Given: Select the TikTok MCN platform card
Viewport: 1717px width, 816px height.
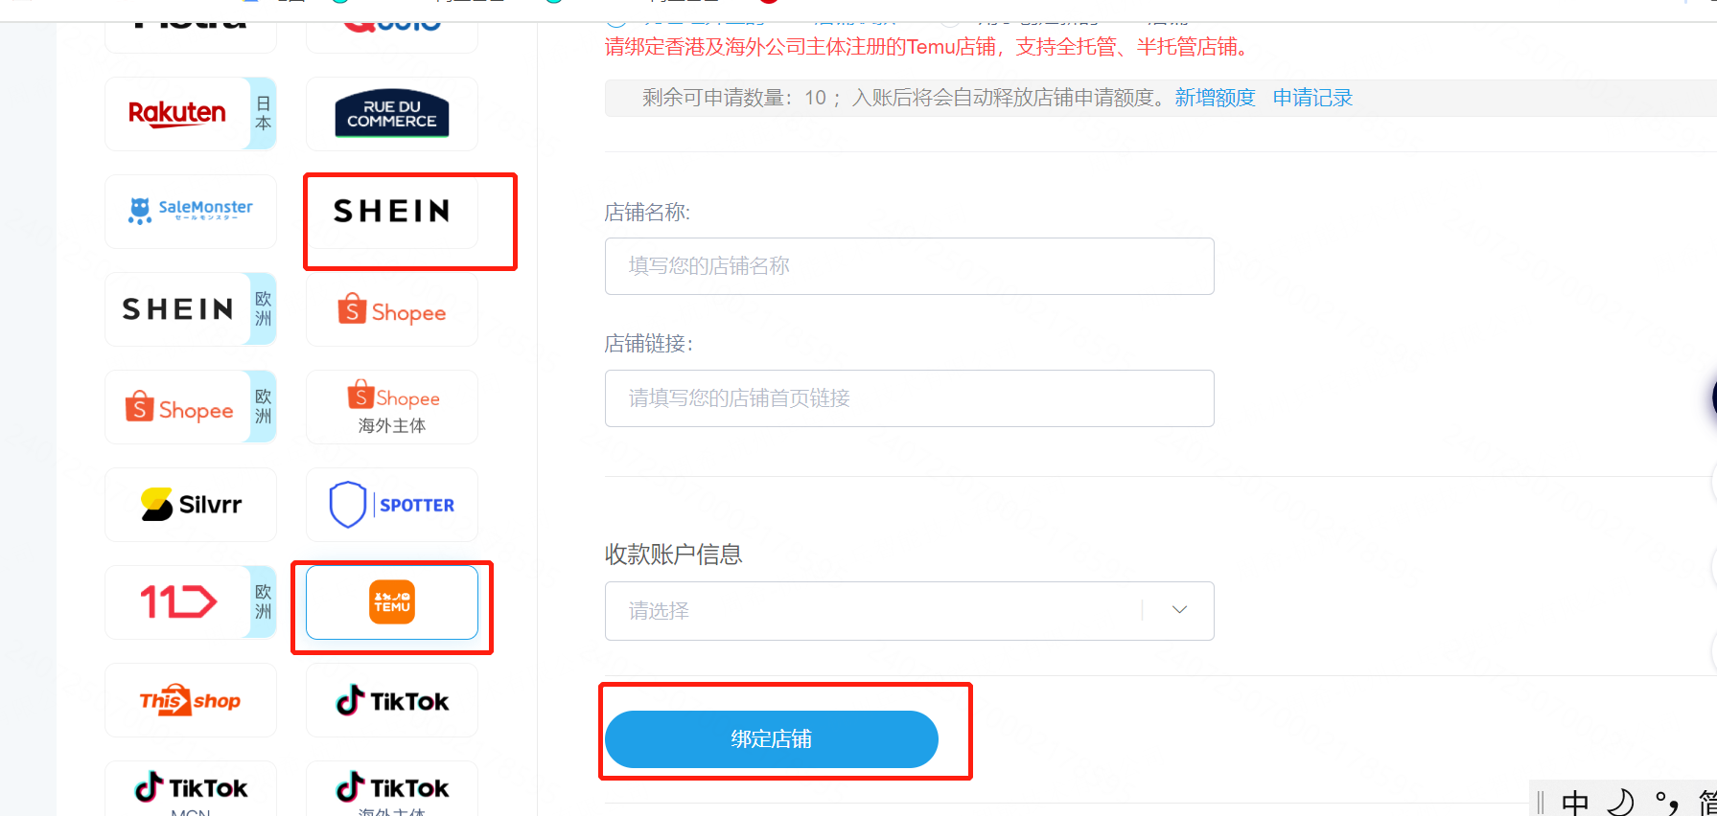Looking at the screenshot, I should [x=191, y=789].
